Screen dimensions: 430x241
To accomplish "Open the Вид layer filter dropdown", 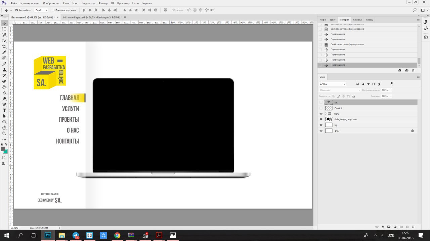I will (333, 84).
